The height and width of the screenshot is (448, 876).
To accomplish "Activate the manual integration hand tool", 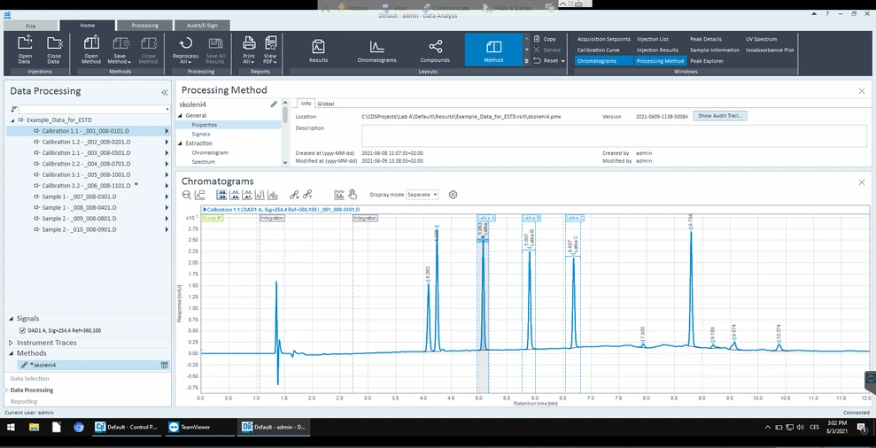I will click(x=352, y=195).
